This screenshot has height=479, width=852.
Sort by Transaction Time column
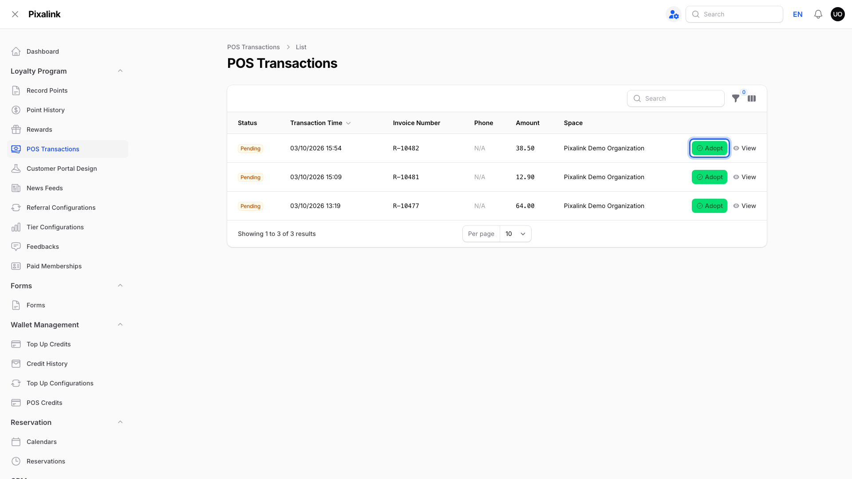click(320, 123)
